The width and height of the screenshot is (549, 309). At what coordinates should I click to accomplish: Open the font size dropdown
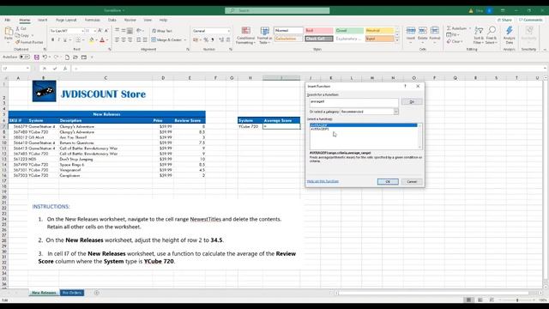click(x=95, y=31)
